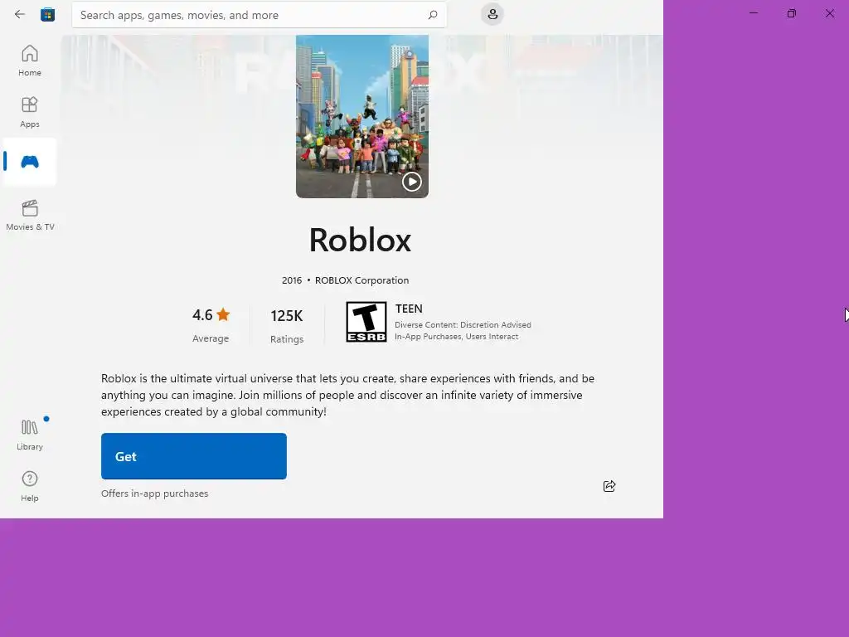Viewport: 849px width, 637px height.
Task: Open the Library section
Action: [x=30, y=435]
